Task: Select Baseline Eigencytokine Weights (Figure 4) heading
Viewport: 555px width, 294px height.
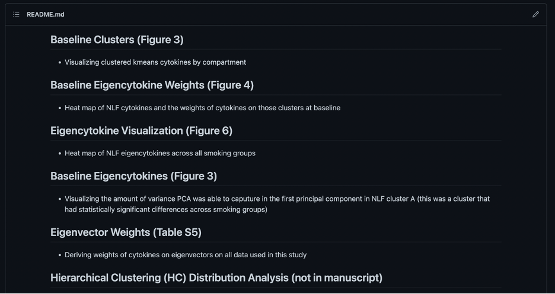Action: click(152, 85)
